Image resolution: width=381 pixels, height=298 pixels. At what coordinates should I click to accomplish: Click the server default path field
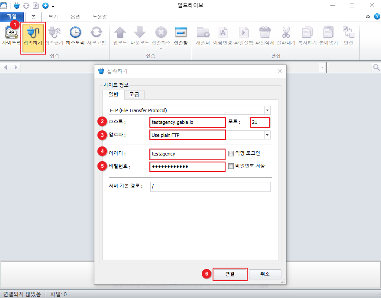point(210,187)
